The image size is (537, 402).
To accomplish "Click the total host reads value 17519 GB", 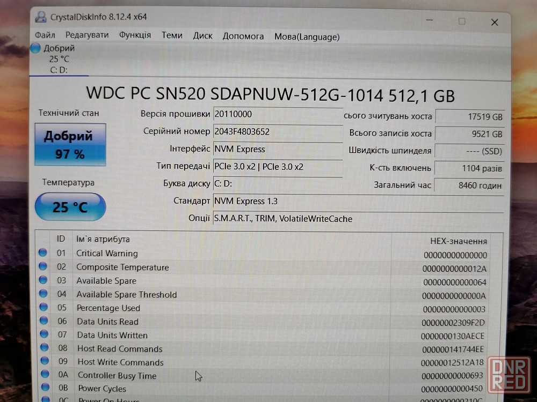I will pos(469,116).
